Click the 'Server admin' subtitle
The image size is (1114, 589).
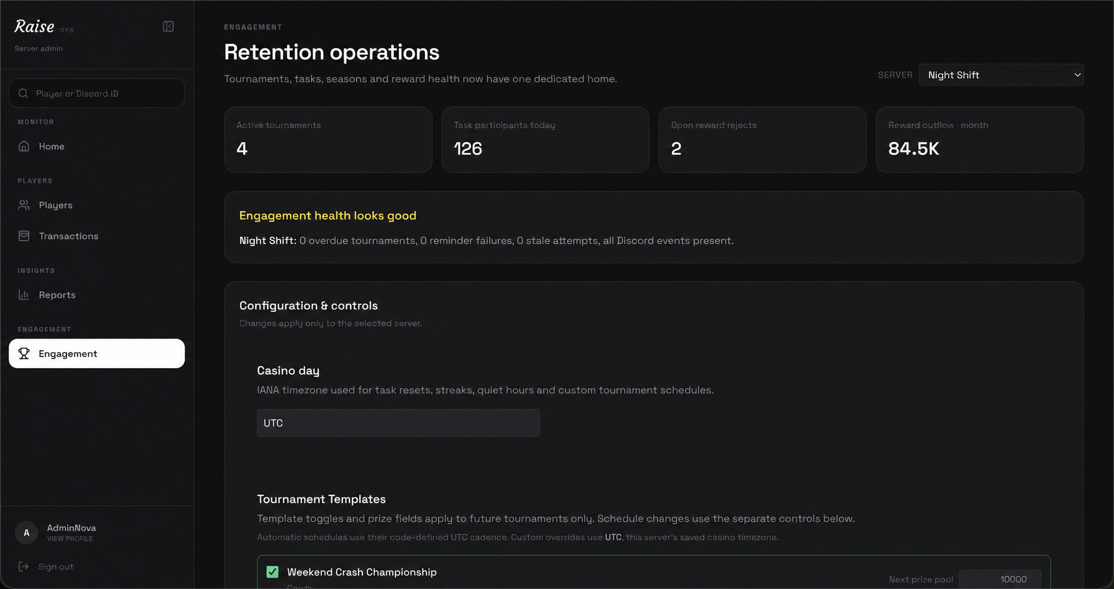click(x=39, y=48)
